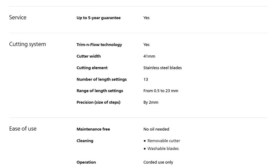Select the Cutter width label

89,56
